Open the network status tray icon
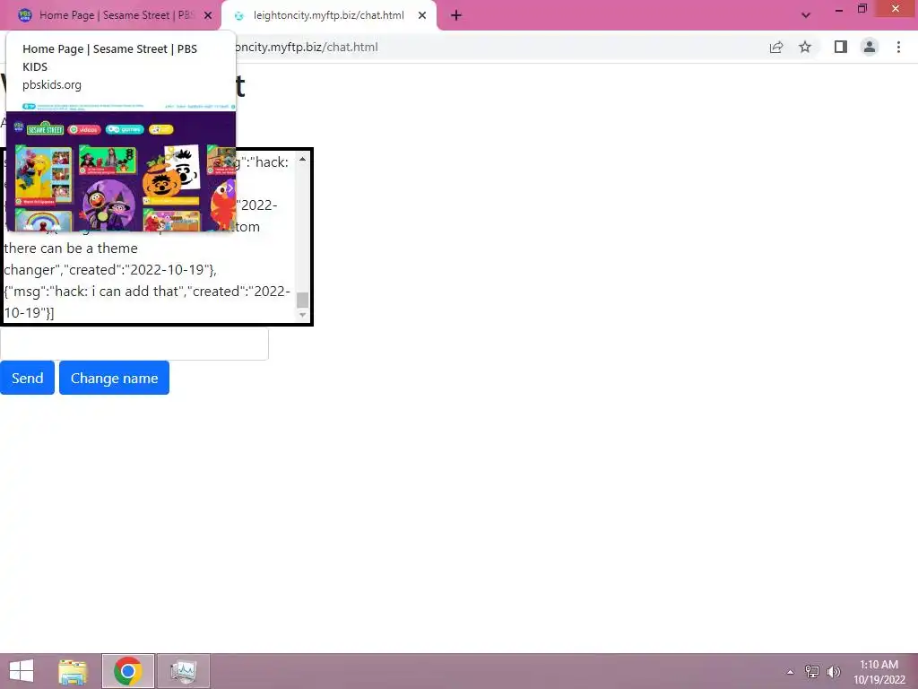Image resolution: width=918 pixels, height=689 pixels. [x=811, y=672]
